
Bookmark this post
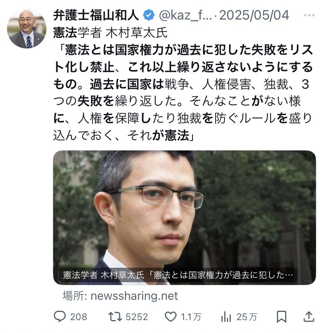pyautogui.click(x=282, y=317)
